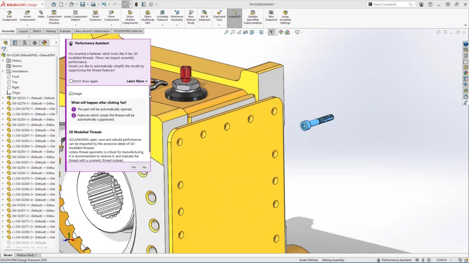Screen dimensions: 469x263
Task: Expand the Annotations tree node
Action: 3,71
